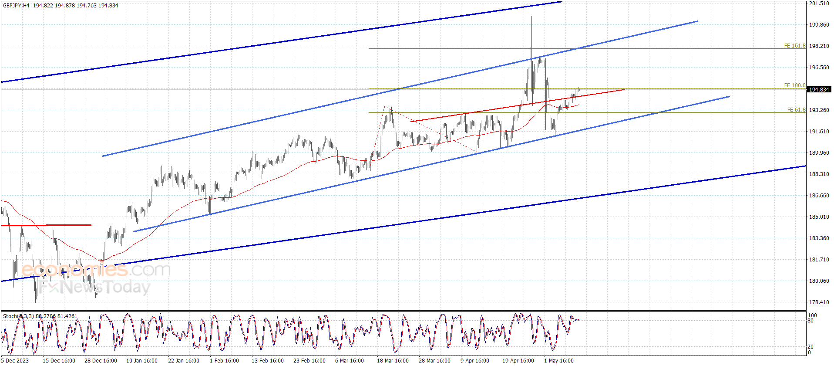The width and height of the screenshot is (834, 366).
Task: Click the stochastic 20 level label
Action: [x=810, y=347]
